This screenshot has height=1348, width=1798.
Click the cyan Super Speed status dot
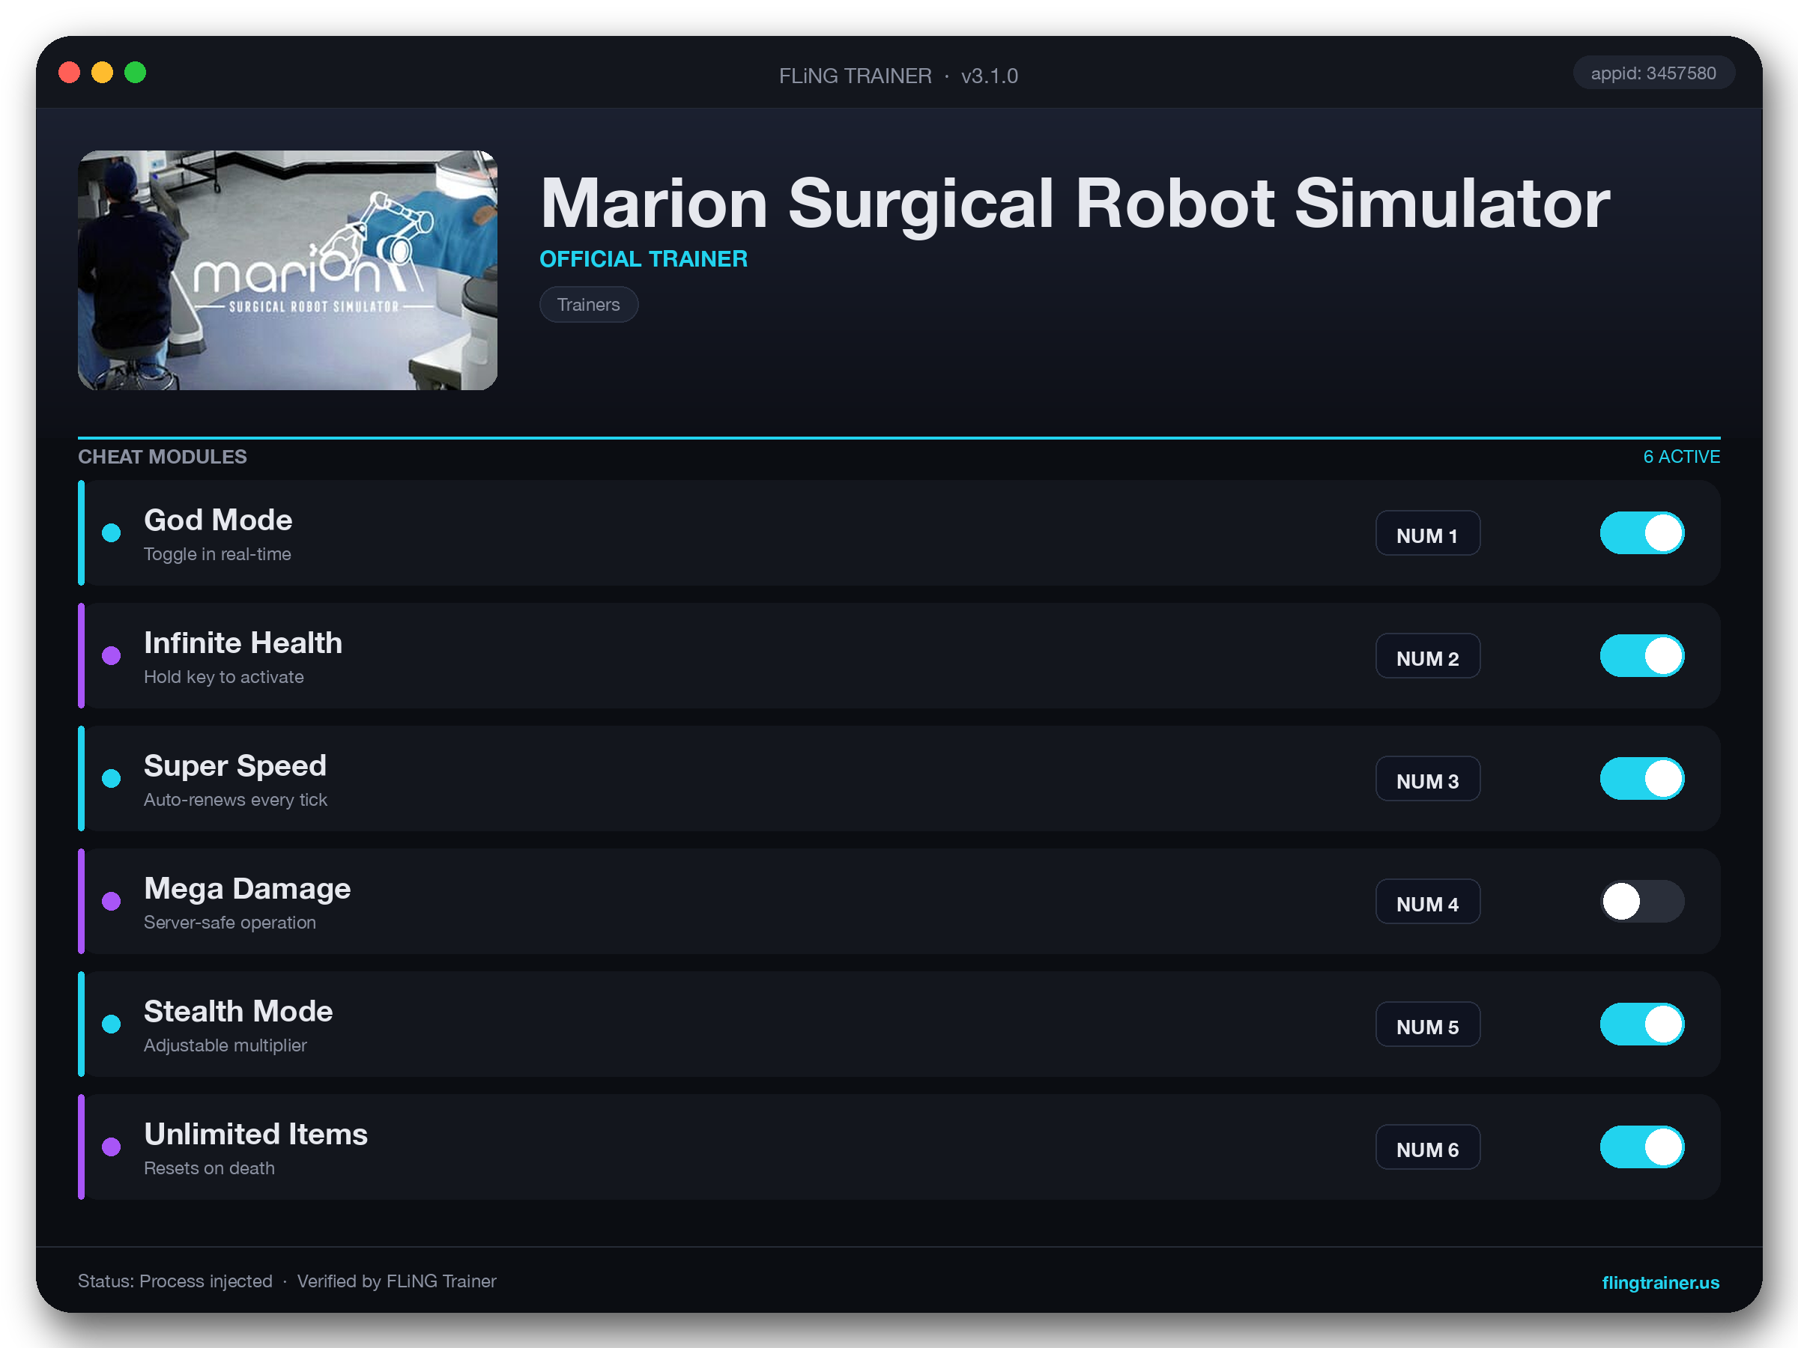pos(112,778)
